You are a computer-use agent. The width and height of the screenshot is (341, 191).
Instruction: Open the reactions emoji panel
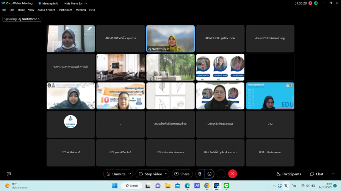coord(210,174)
